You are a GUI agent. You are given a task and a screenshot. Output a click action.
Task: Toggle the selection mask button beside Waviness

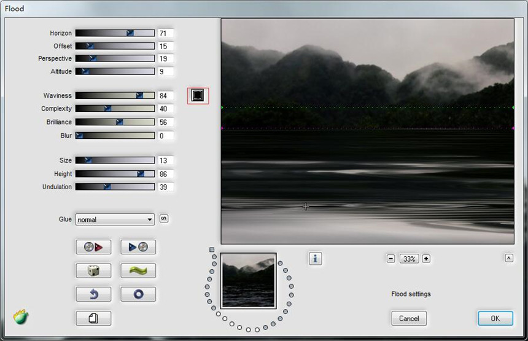(198, 95)
